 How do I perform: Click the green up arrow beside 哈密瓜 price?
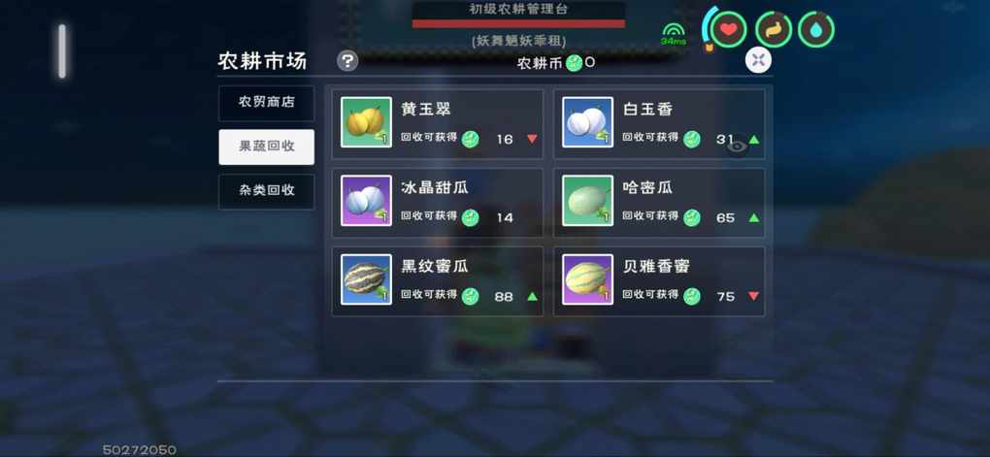[754, 217]
